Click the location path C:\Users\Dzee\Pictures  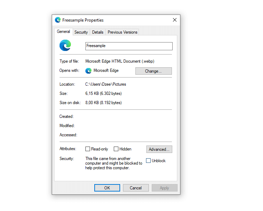pos(106,84)
